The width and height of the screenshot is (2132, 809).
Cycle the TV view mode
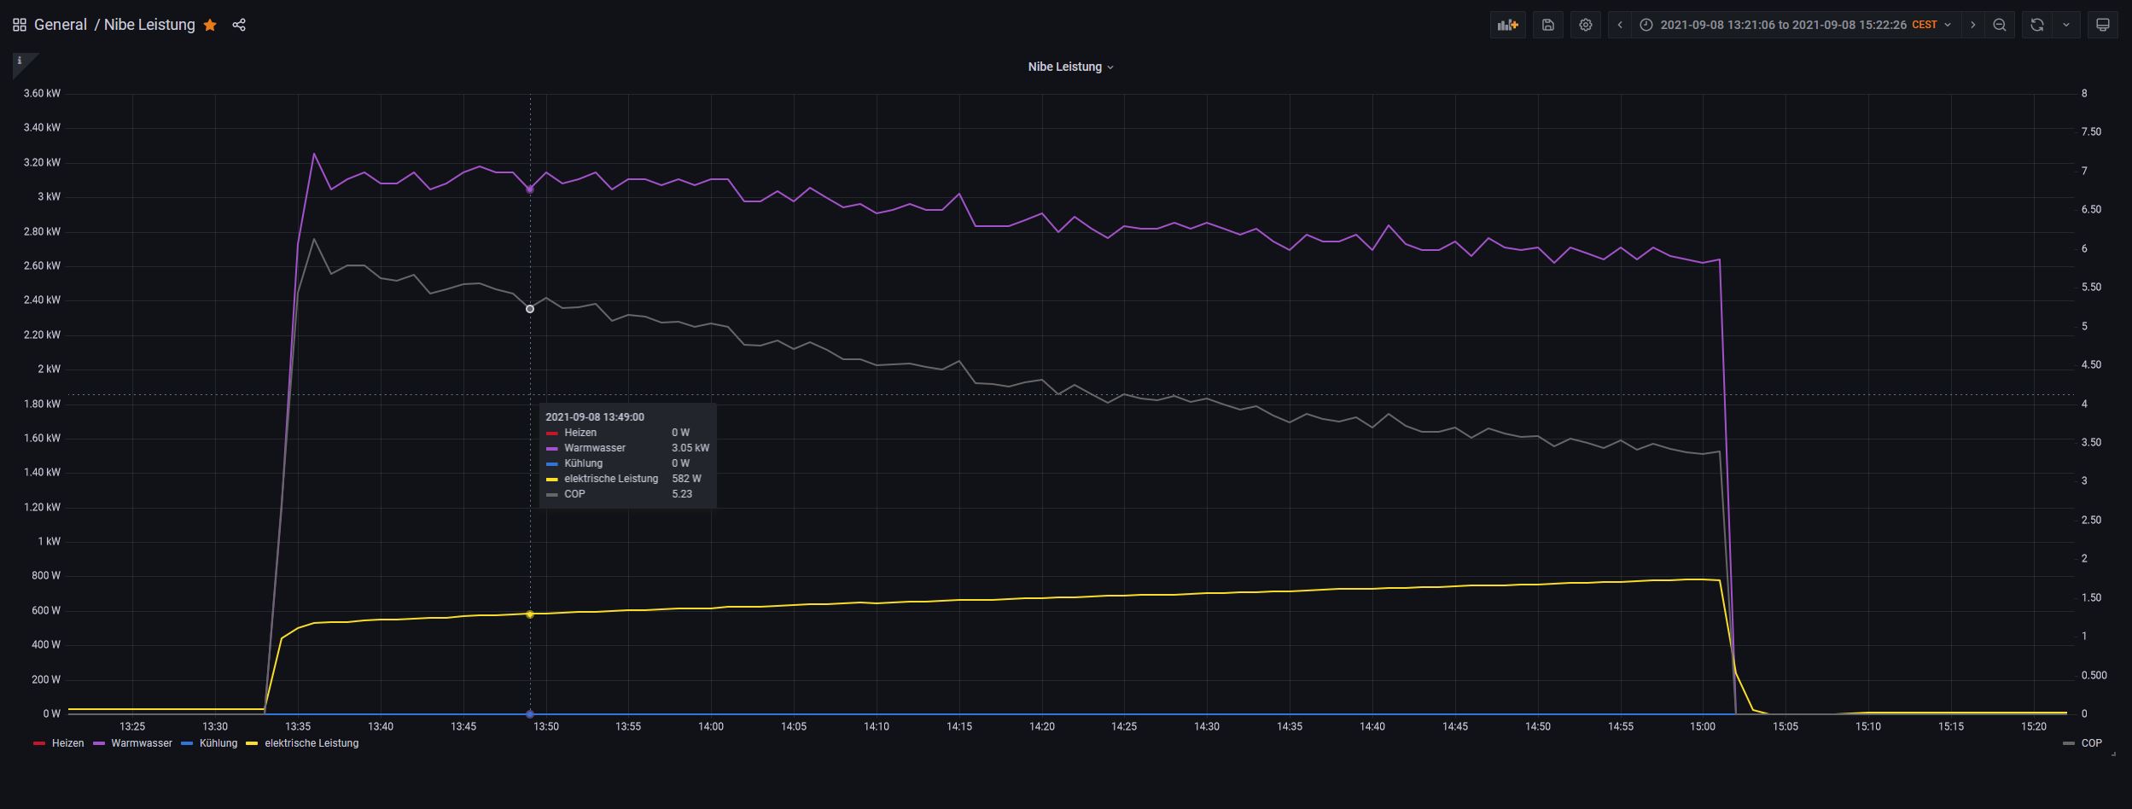point(2103,25)
